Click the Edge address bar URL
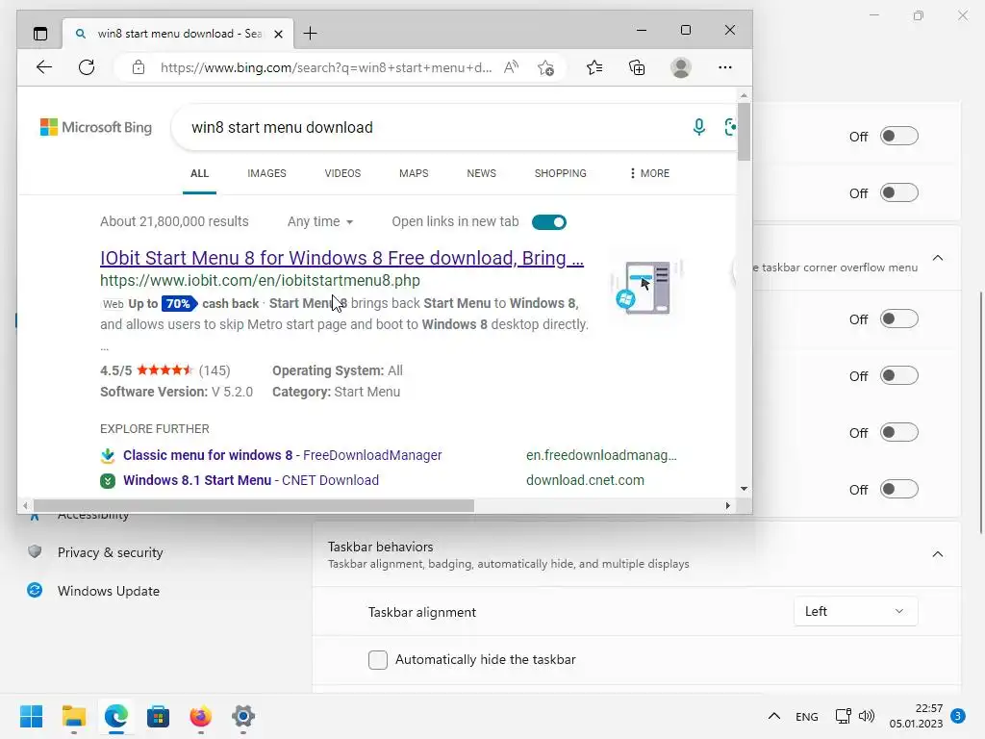Screen dimensions: 985x739 click(x=326, y=67)
